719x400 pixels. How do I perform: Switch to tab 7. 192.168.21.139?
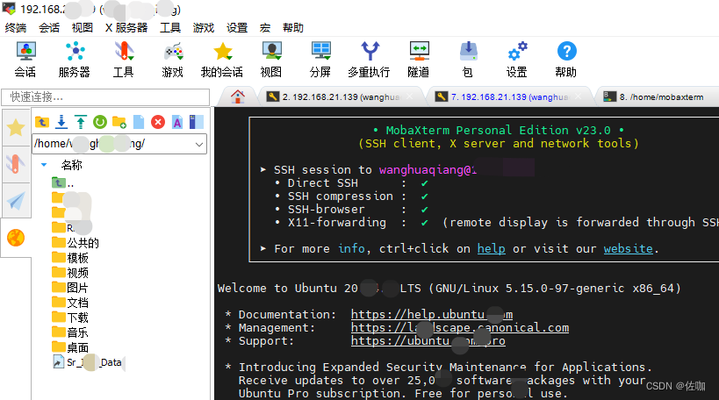(x=508, y=96)
